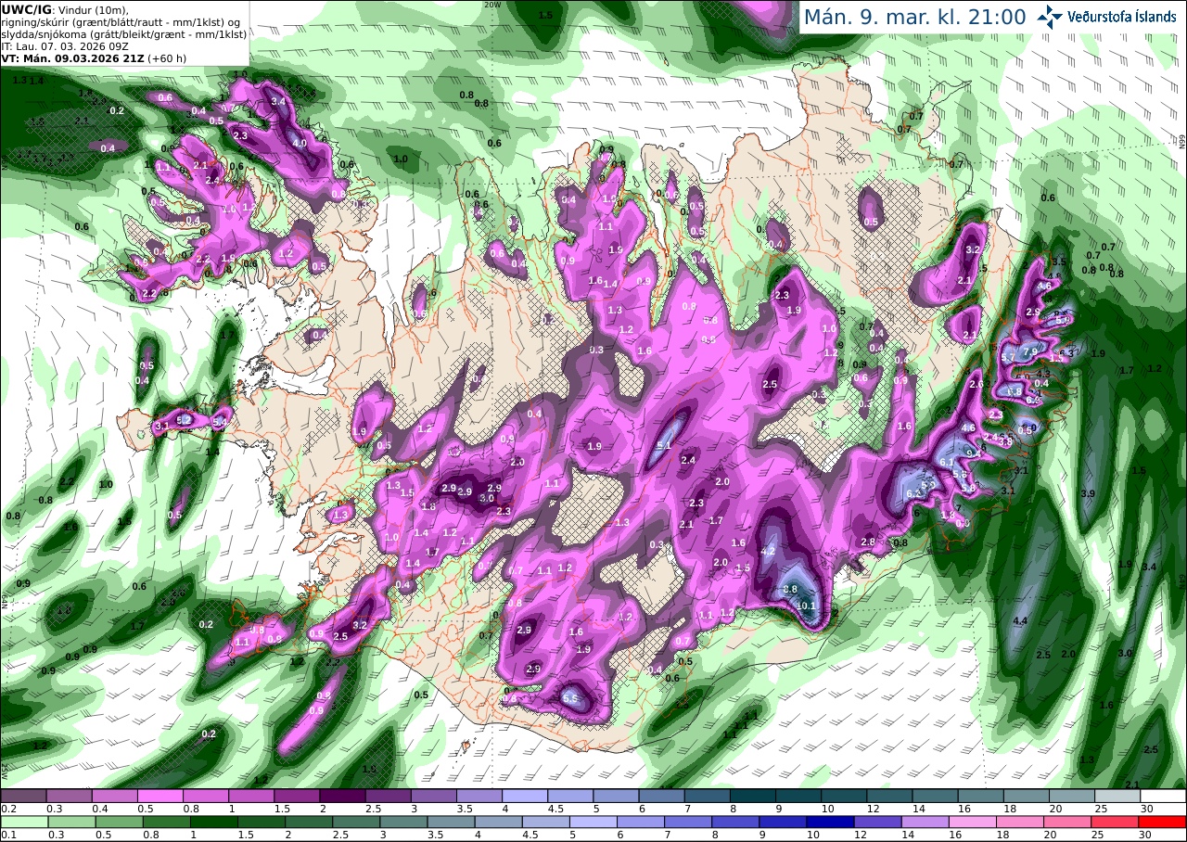Click the '20' label in the lower legend row
The image size is (1187, 842).
pyautogui.click(x=1050, y=835)
